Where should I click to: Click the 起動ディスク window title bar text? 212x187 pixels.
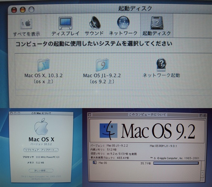pyautogui.click(x=135, y=9)
